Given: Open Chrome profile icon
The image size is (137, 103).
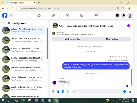Looking at the screenshot, I should [x=129, y=9].
